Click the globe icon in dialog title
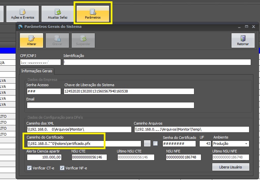Image resolution: width=260 pixels, height=180 pixels. (x=21, y=27)
